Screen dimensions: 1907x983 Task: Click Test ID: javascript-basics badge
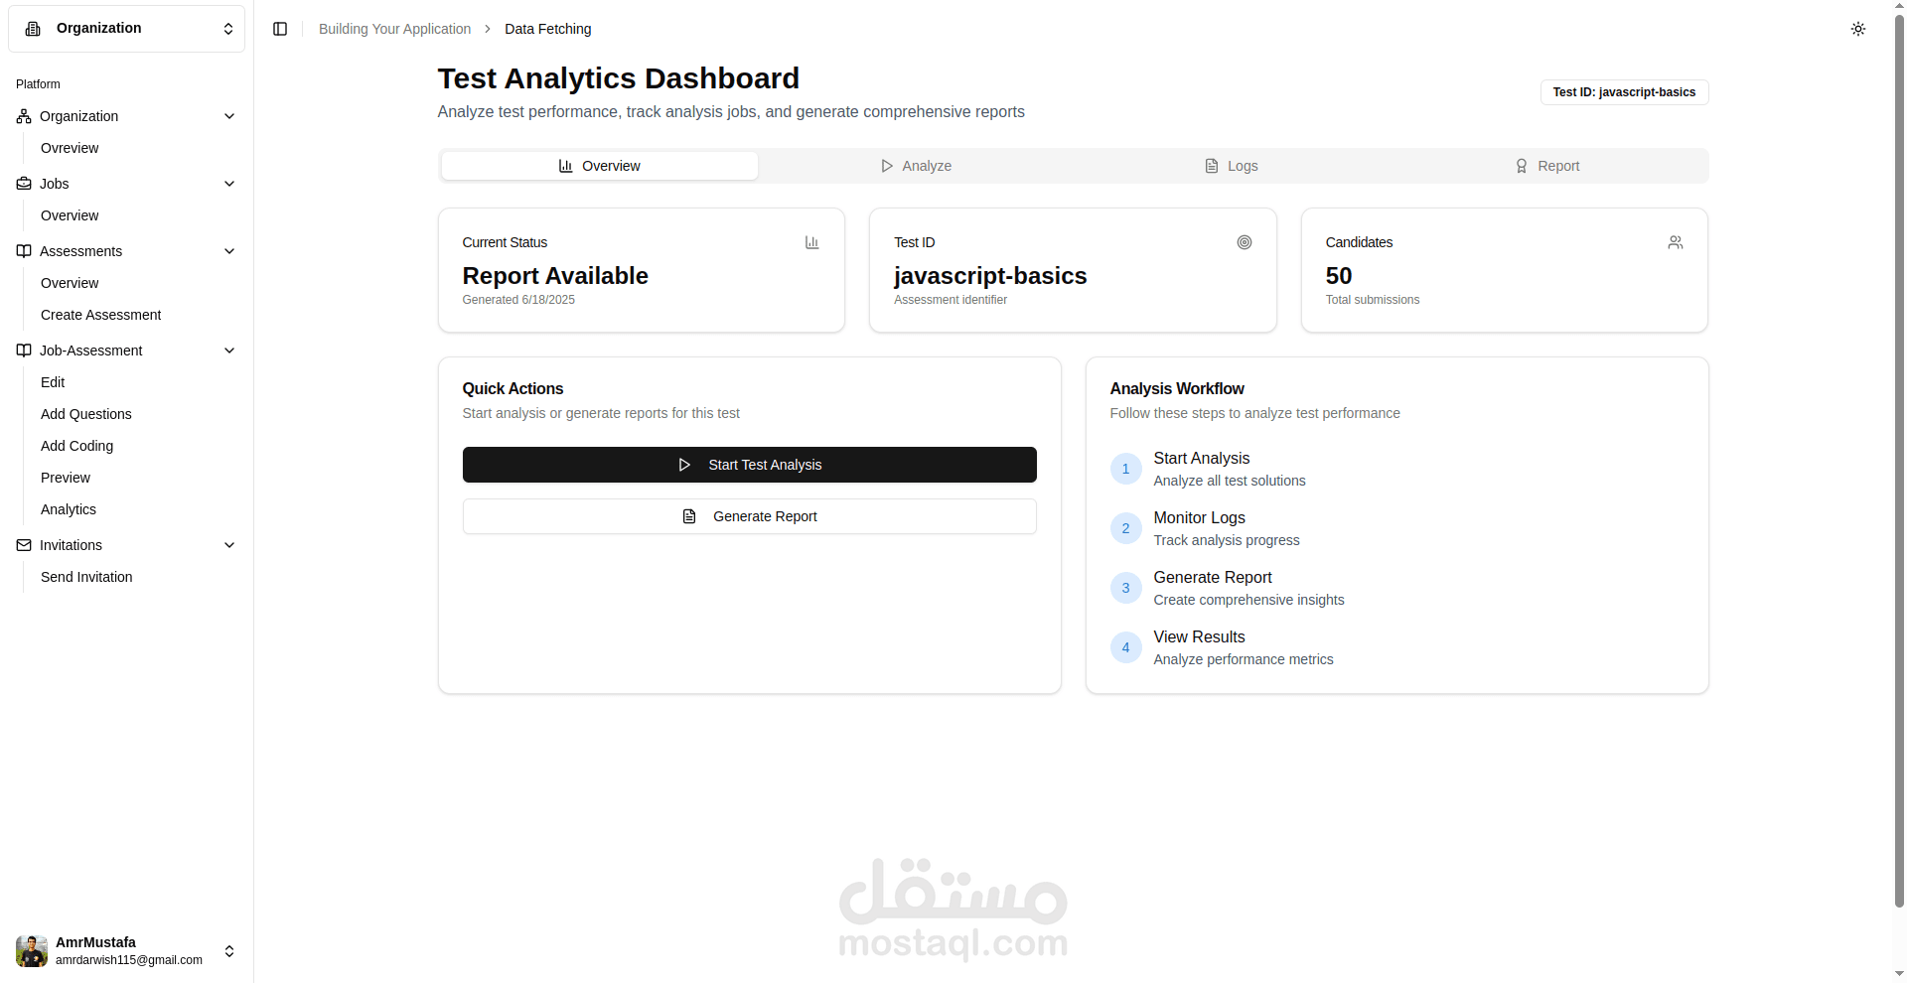(x=1624, y=92)
